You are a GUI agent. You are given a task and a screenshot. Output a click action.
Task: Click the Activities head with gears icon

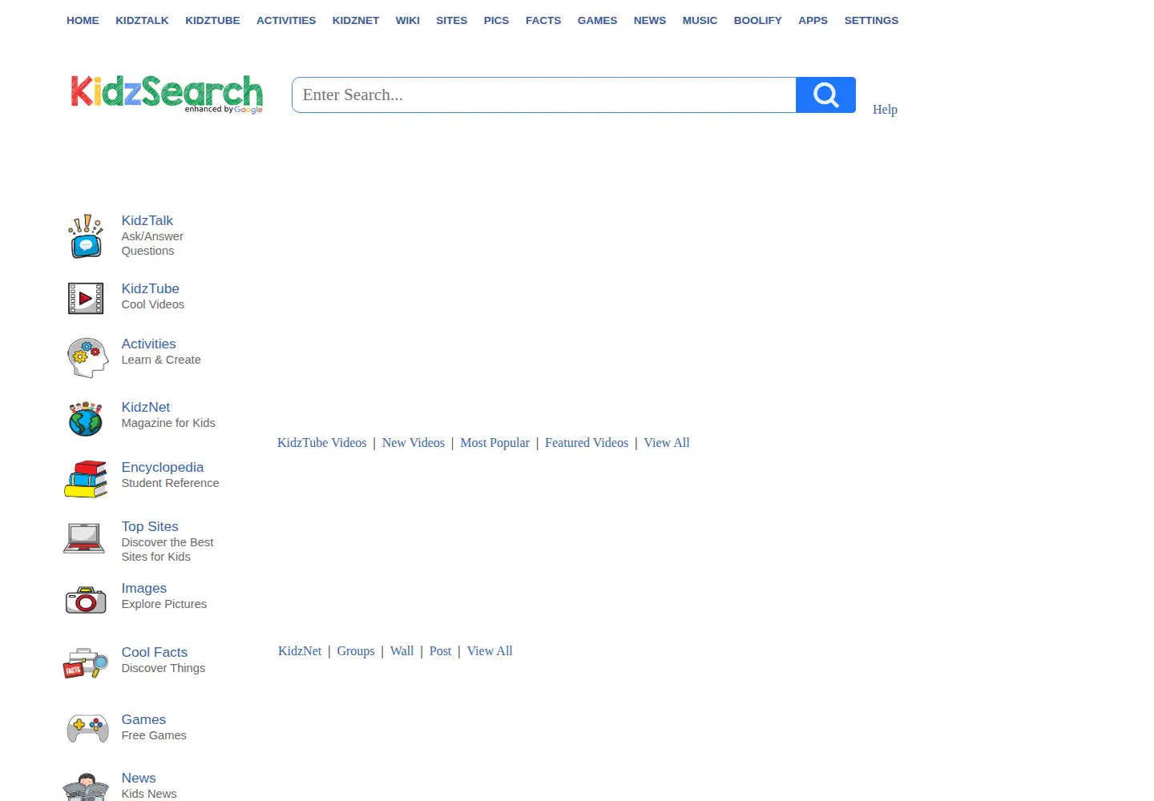87,358
